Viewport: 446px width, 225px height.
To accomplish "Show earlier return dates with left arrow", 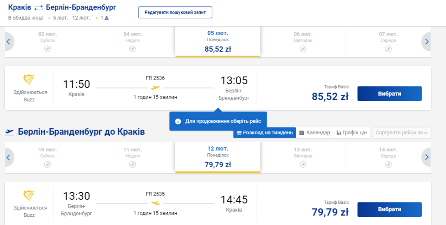I will coord(9,157).
